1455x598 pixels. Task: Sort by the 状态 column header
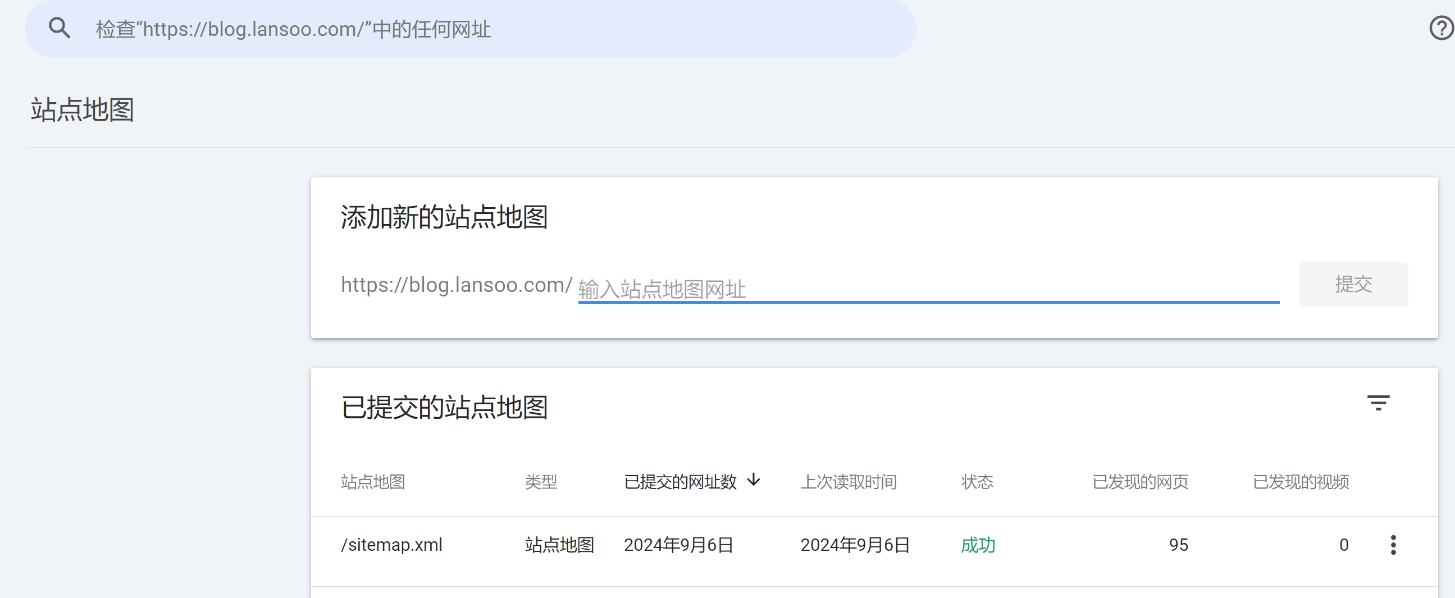pyautogui.click(x=977, y=482)
